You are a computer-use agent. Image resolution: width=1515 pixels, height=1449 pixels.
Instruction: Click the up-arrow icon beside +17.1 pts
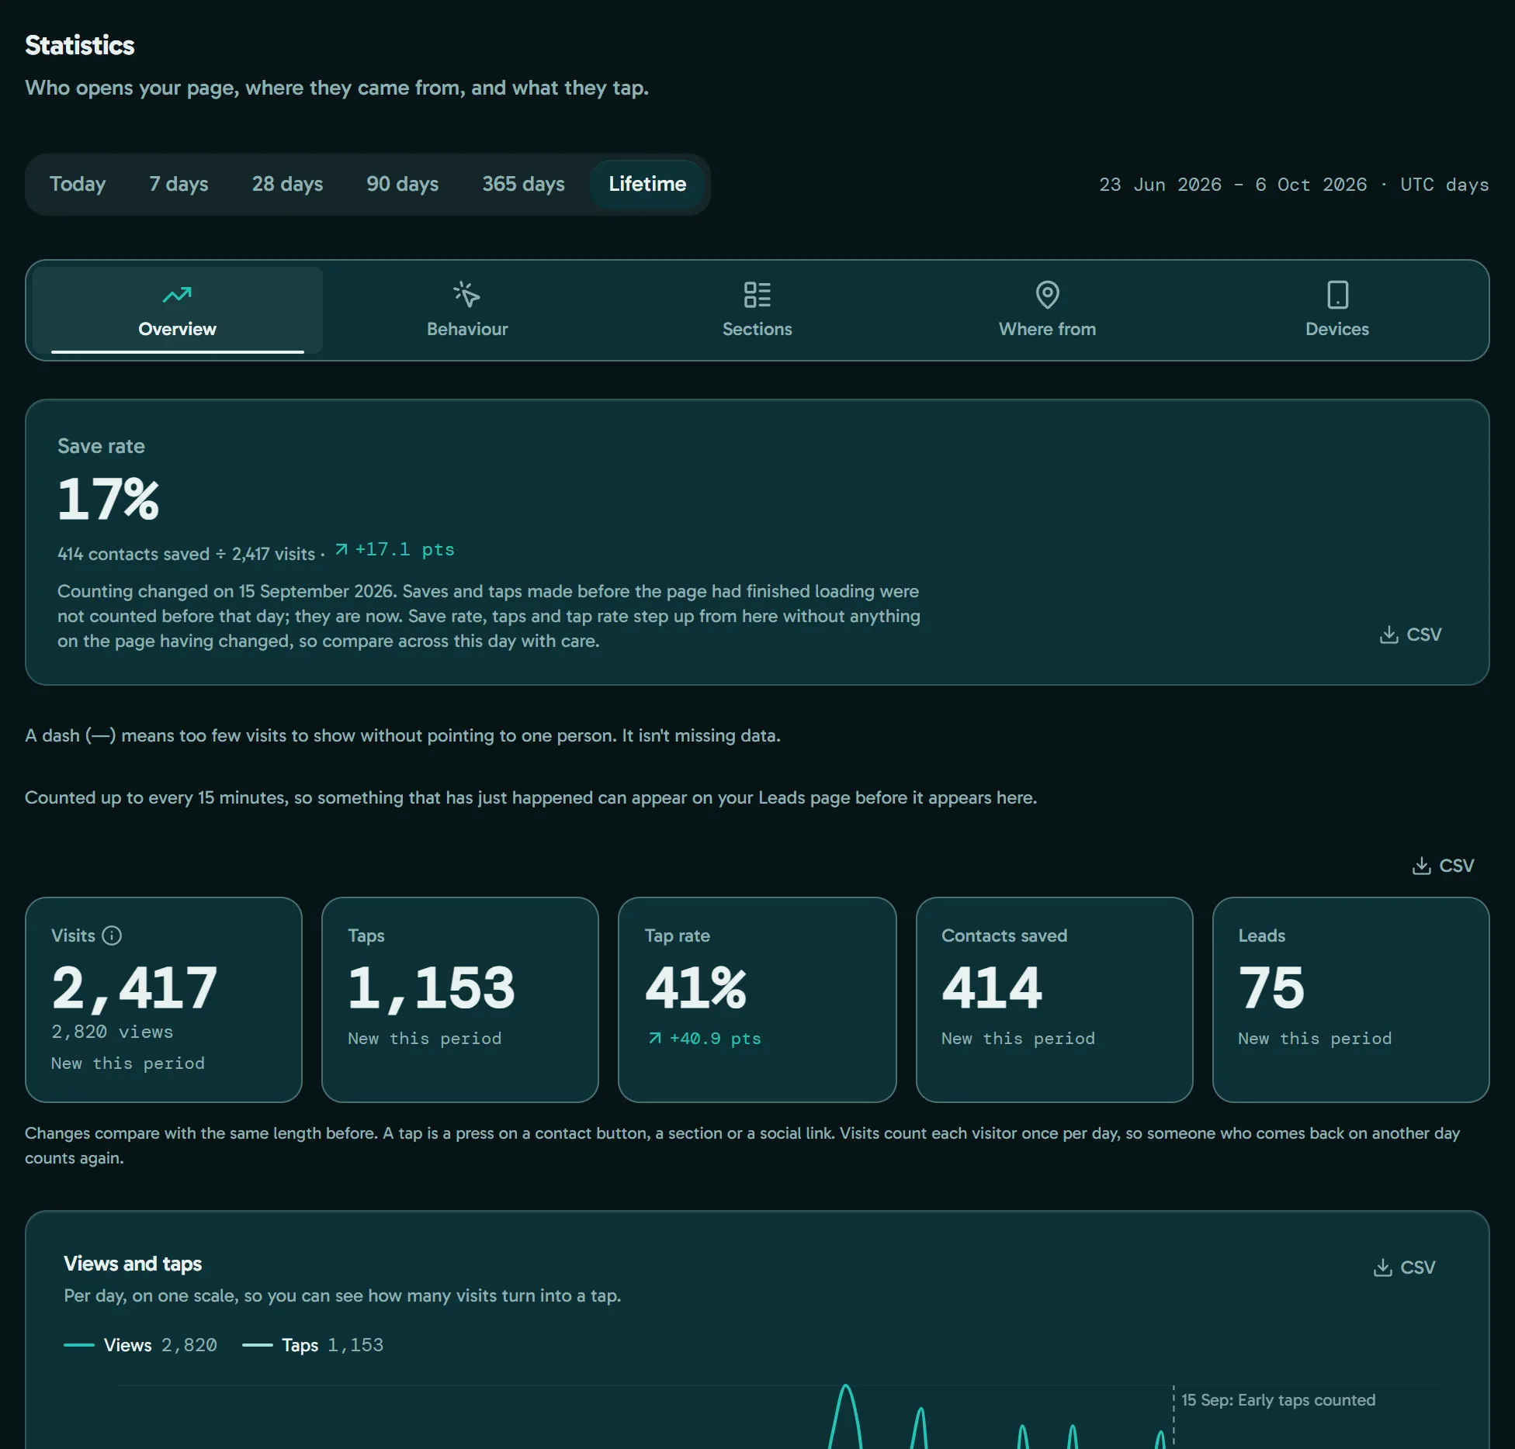341,549
